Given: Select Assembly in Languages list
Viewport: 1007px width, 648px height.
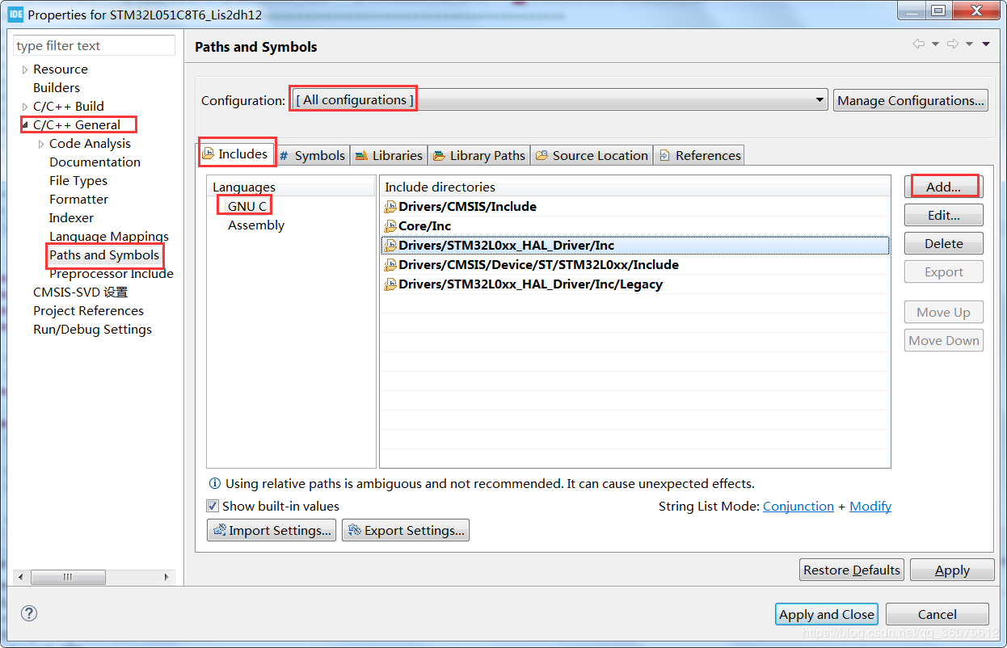Looking at the screenshot, I should click(x=256, y=225).
